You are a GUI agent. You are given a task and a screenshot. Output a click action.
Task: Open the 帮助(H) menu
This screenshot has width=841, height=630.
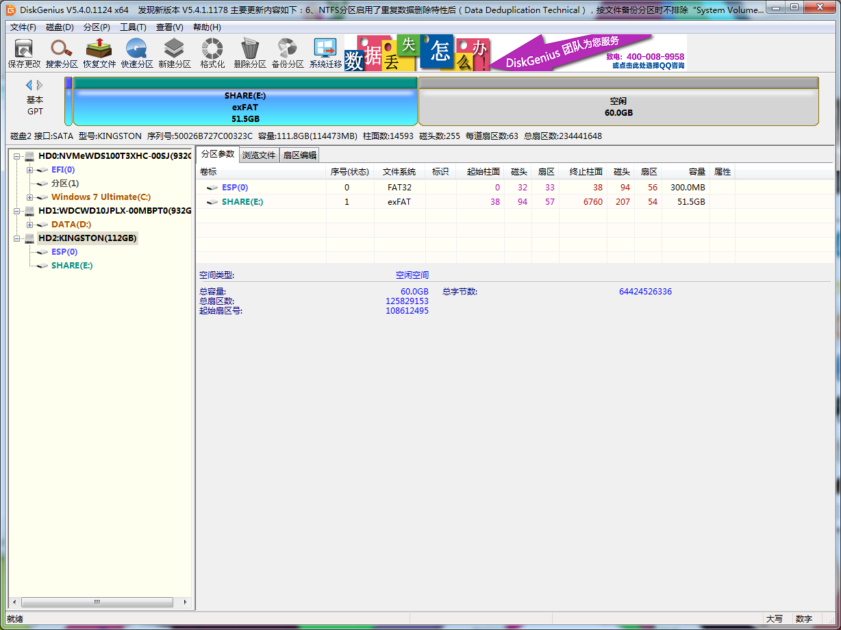[x=207, y=27]
